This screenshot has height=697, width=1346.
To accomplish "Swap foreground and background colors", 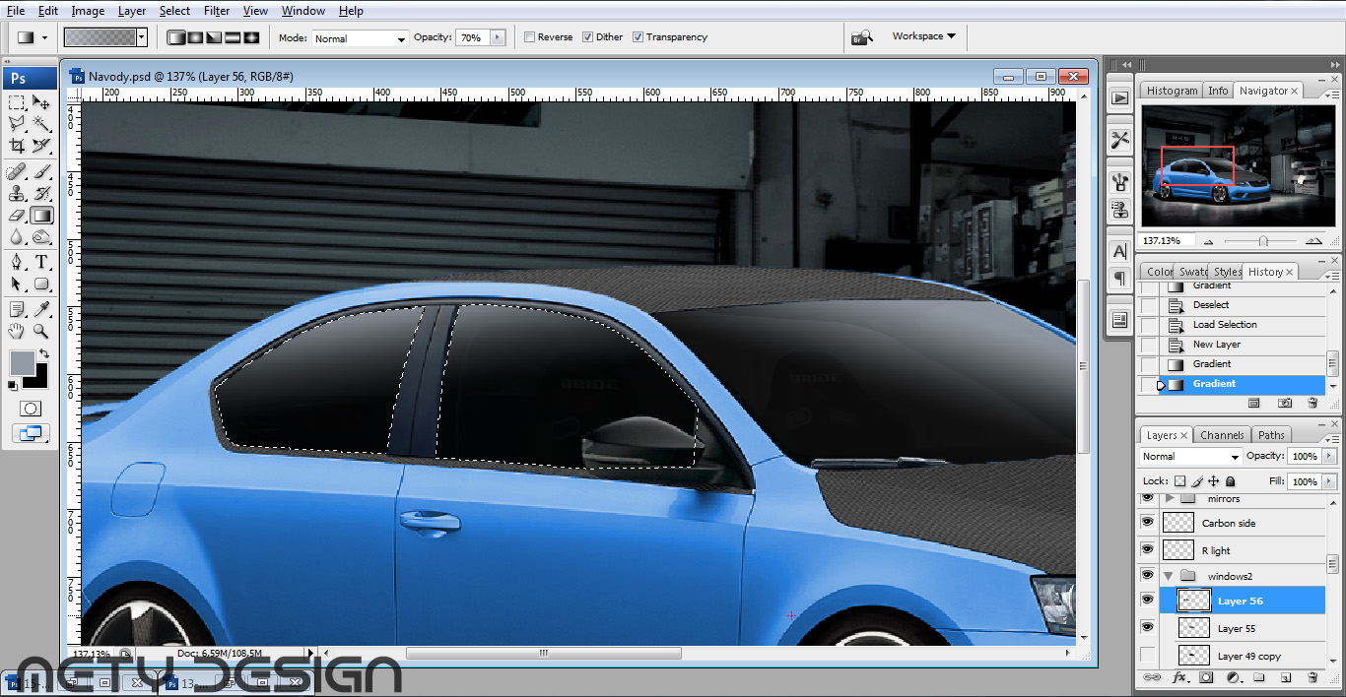I will [43, 354].
